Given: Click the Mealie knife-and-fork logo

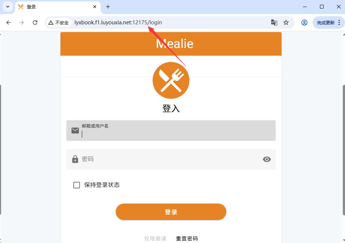Looking at the screenshot, I should point(171,80).
